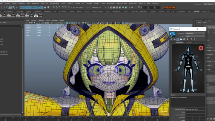
Task: Open the Zoo Tools menu
Action: 155,4
